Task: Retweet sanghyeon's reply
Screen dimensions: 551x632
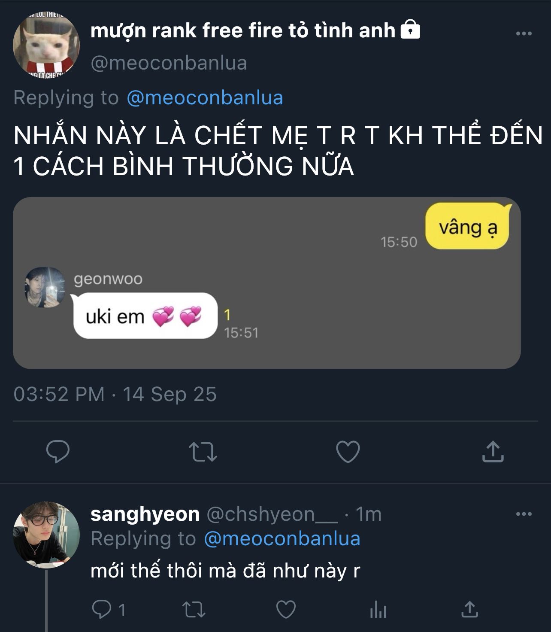Action: coord(194,609)
